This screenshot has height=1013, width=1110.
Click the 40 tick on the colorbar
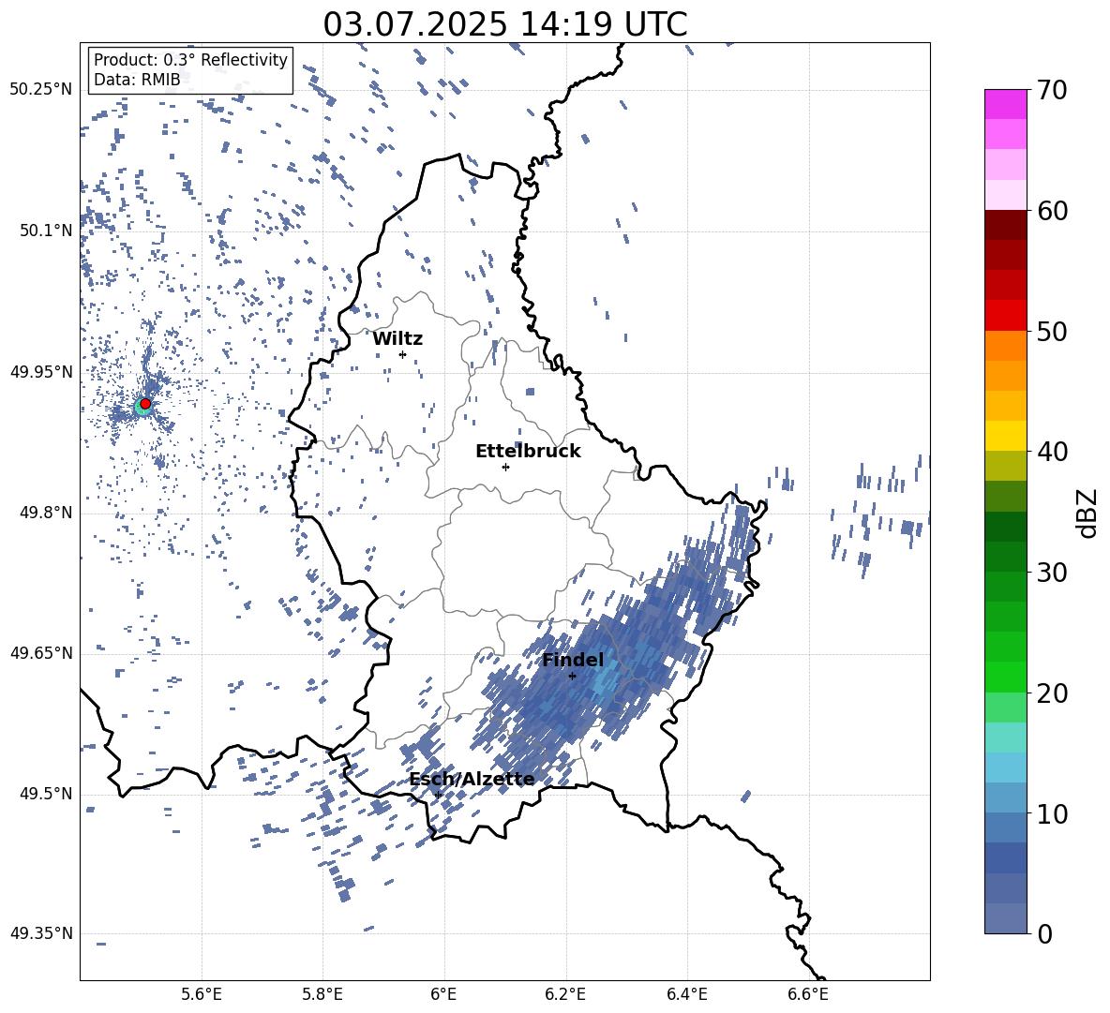pos(1052,452)
